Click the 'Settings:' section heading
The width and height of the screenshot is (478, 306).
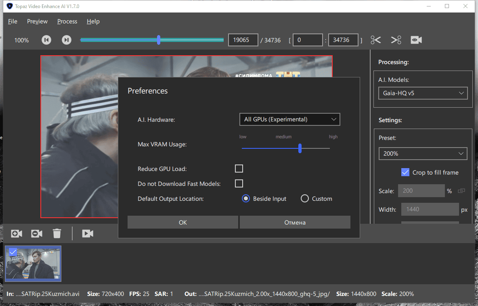(390, 120)
